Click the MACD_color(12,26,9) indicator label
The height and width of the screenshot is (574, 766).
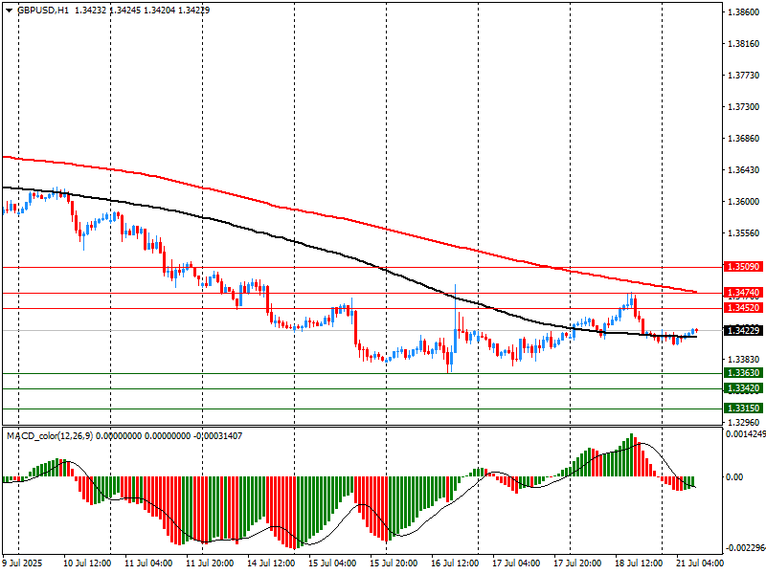[x=50, y=436]
